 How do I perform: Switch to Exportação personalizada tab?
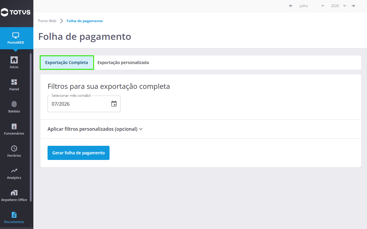point(123,63)
